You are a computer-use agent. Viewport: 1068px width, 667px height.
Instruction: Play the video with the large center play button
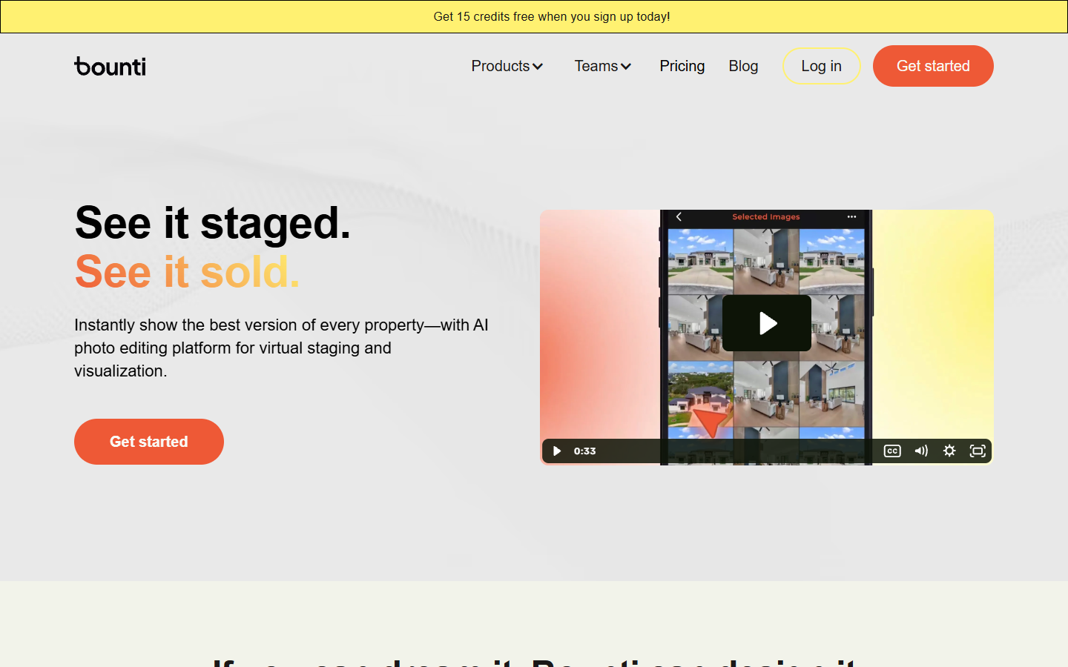(x=766, y=323)
